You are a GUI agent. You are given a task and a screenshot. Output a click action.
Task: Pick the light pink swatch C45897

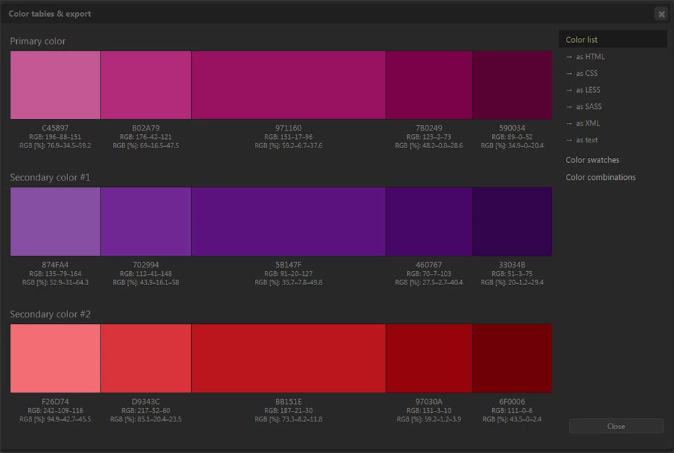55,85
